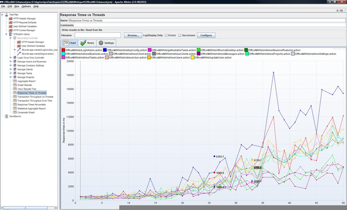Click the Composite Graph listener icon

(x=14, y=112)
